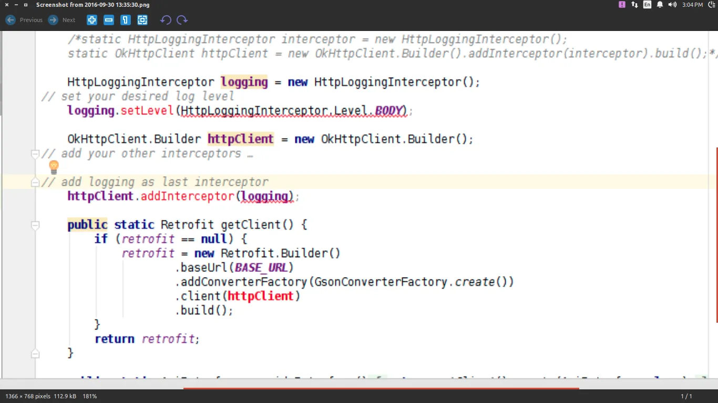
Task: Show image at normal 1:1 size
Action: coord(126,20)
